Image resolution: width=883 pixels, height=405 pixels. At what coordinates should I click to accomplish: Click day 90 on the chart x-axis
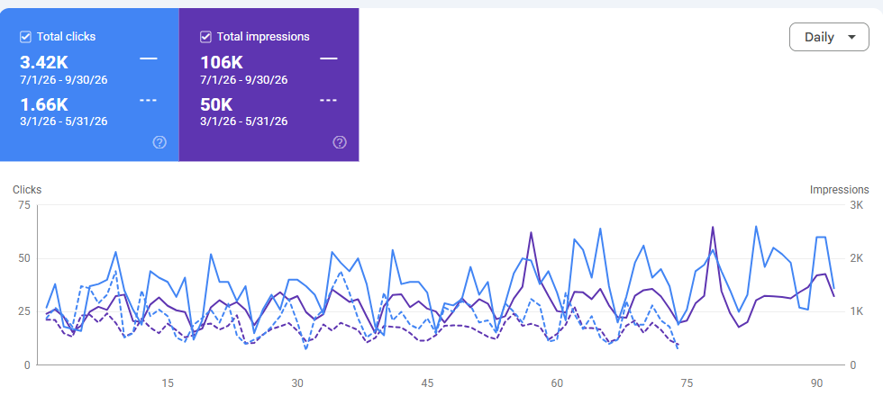point(816,383)
